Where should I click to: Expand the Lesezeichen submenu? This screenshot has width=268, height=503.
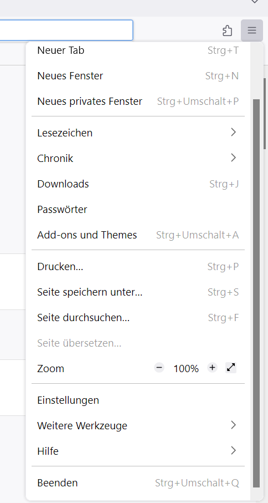point(138,133)
